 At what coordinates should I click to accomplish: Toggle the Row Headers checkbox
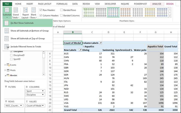pyautogui.click(x=41, y=10)
